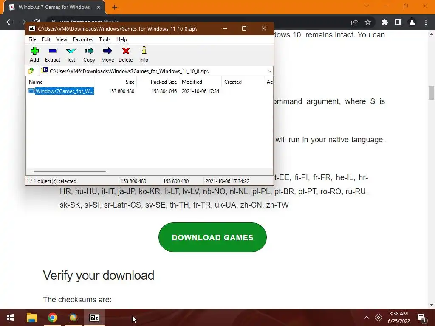
Task: Toggle the Chrome side panel
Action: tap(398, 22)
